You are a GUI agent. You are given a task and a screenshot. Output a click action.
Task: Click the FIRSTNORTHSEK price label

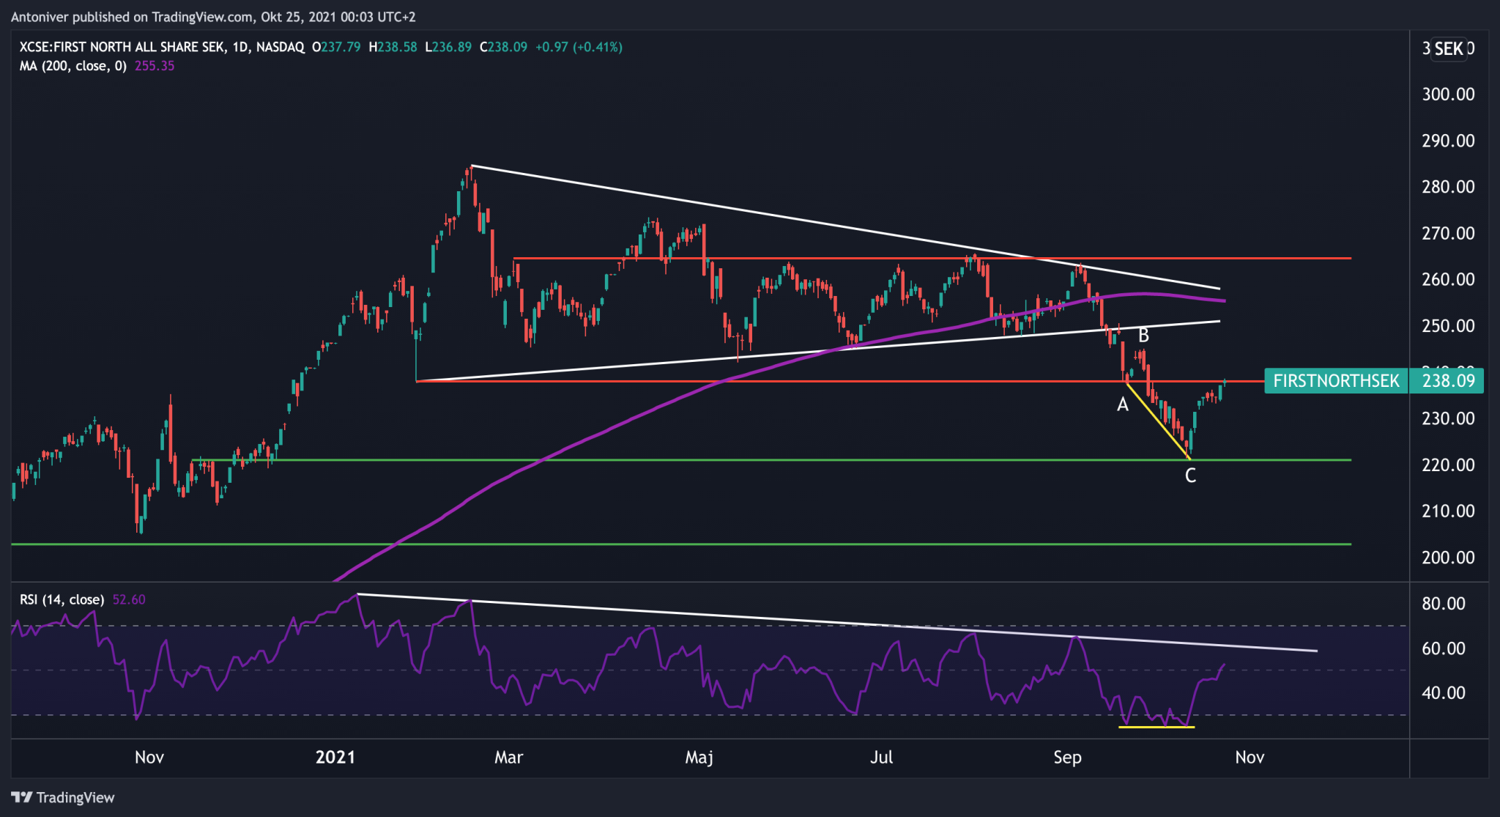pyautogui.click(x=1335, y=381)
